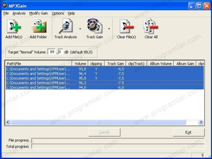Select the file row with volume 95,8
This screenshot has width=212, height=159.
105,78
